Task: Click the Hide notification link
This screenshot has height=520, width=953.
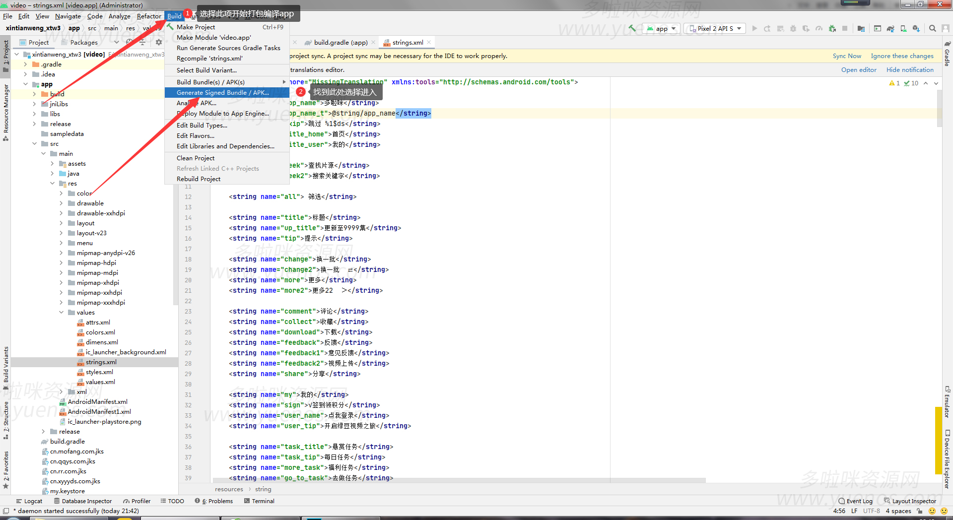Action: point(910,70)
